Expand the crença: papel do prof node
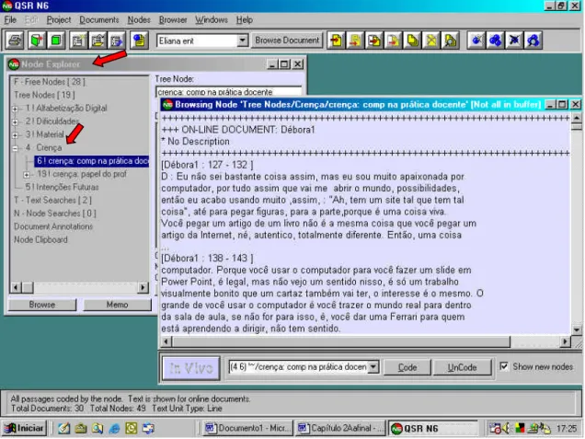Image resolution: width=585 pixels, height=439 pixels. pos(26,175)
